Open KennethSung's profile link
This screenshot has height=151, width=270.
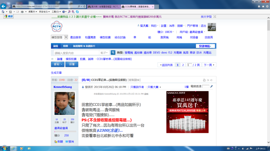(63, 87)
